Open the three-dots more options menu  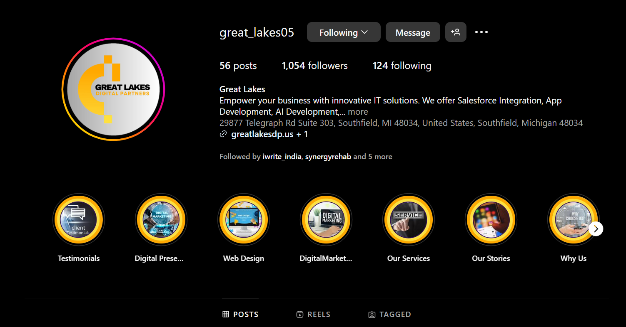coord(481,32)
